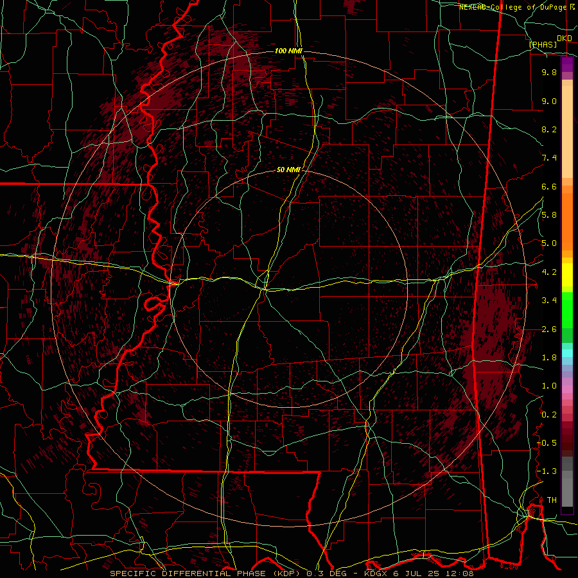Viewport: 578px width, 578px height.
Task: Click the 8.2 value on color scale
Action: pyautogui.click(x=549, y=129)
